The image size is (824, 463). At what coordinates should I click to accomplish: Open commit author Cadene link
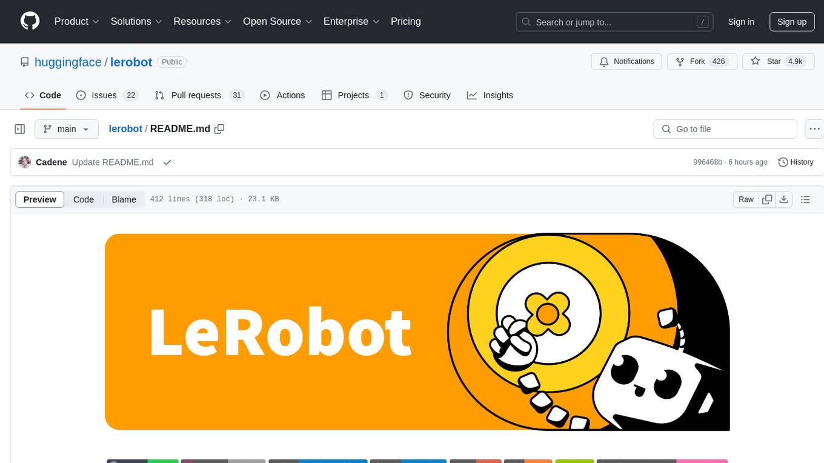click(x=51, y=162)
